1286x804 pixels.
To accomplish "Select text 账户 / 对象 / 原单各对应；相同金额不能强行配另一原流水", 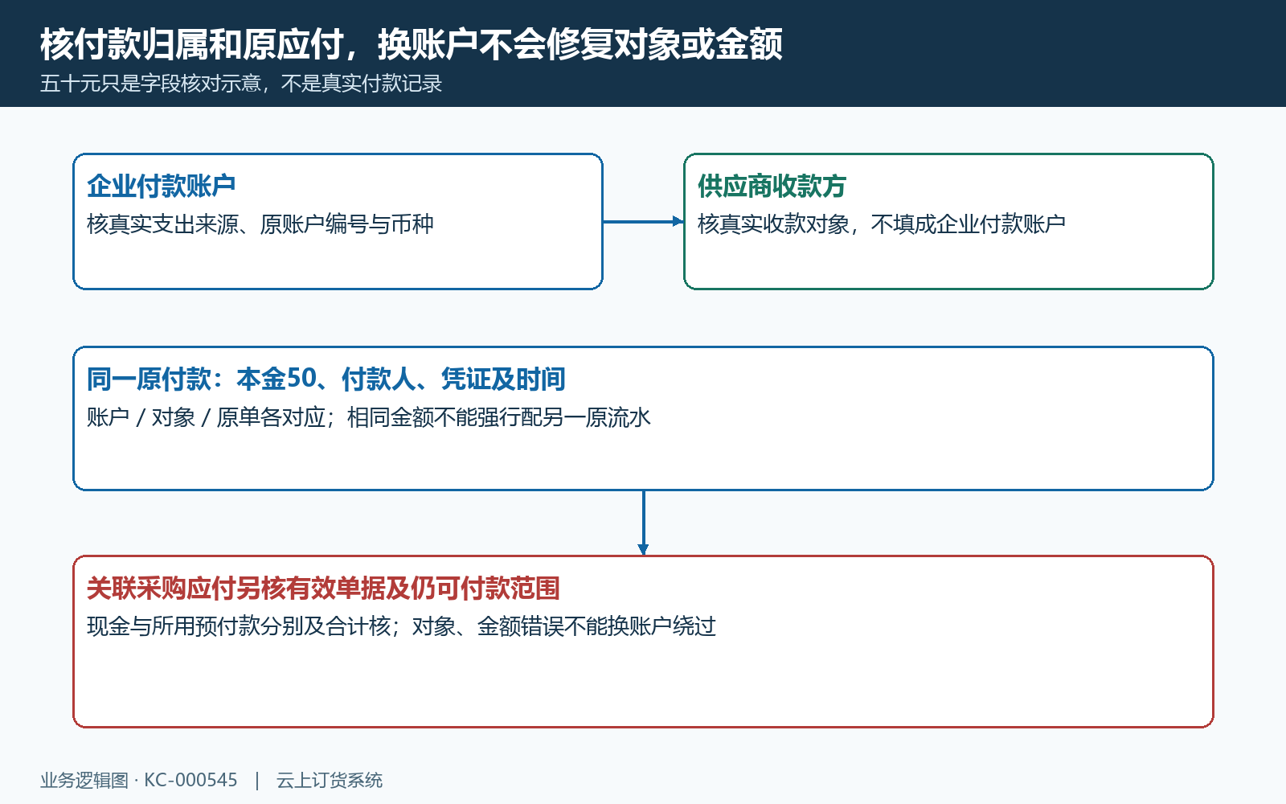I will [369, 417].
